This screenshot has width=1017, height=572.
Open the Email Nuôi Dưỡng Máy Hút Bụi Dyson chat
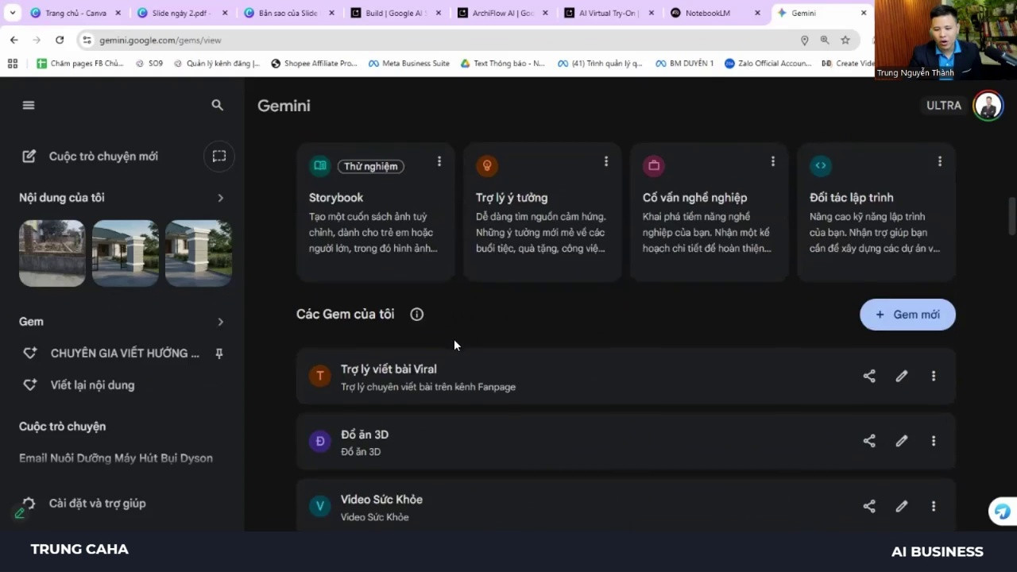tap(116, 458)
